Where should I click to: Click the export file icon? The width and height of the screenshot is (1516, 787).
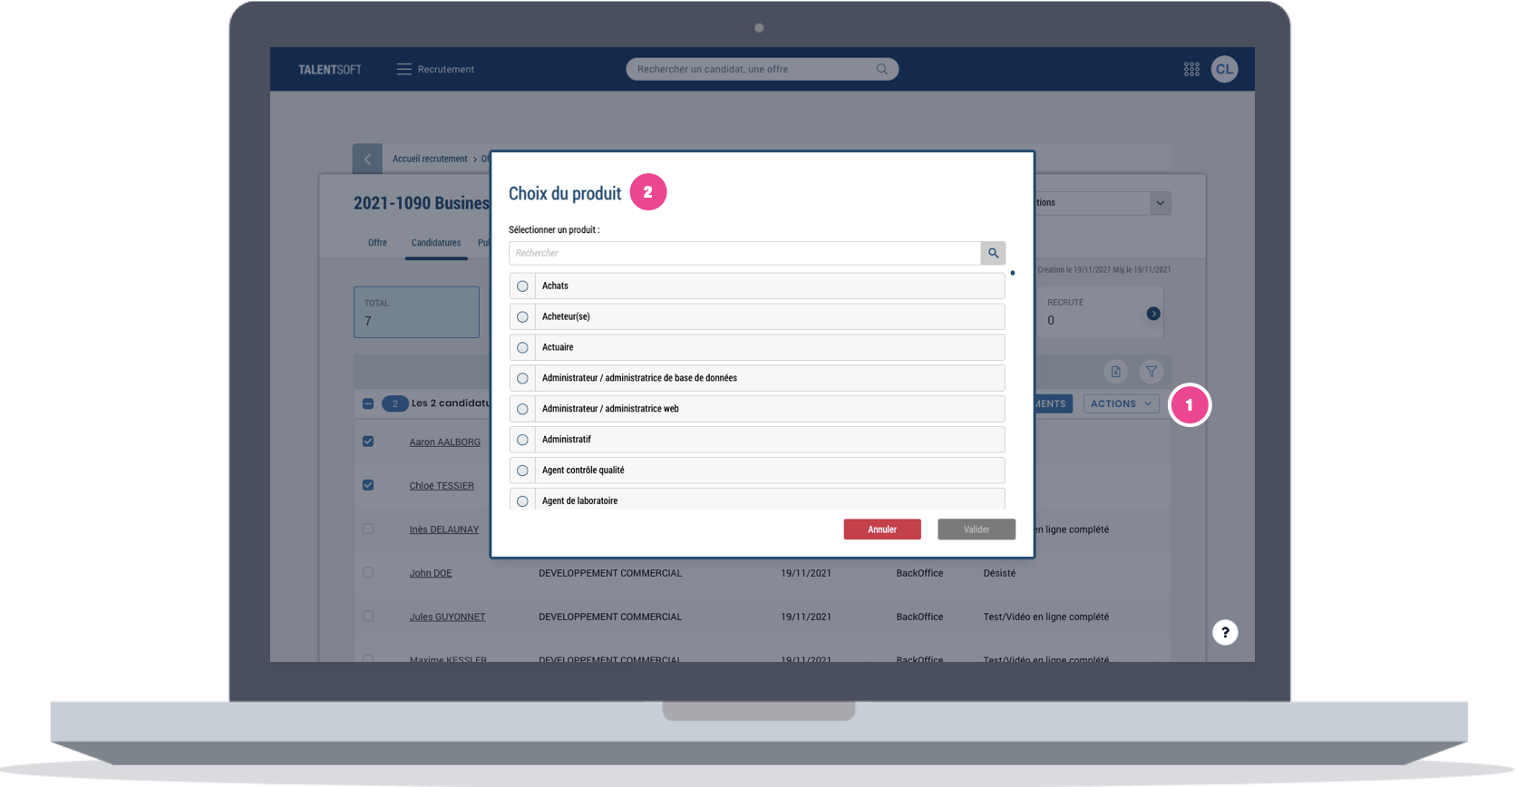tap(1115, 371)
